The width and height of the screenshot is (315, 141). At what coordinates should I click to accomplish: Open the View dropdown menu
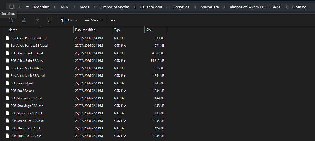93,20
